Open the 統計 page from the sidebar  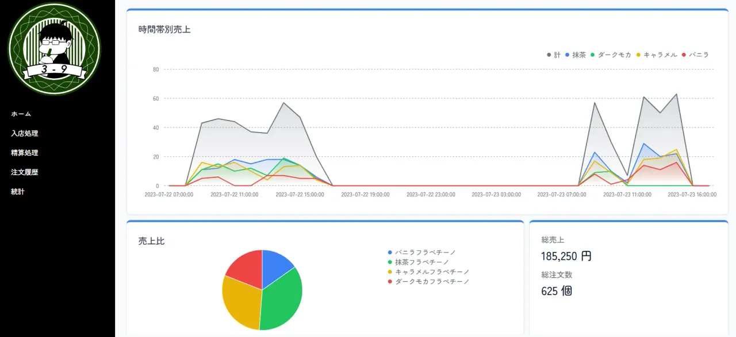pos(17,191)
